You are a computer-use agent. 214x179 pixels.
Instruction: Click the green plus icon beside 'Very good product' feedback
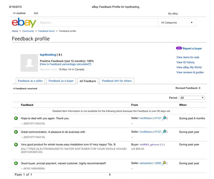pos(16,144)
